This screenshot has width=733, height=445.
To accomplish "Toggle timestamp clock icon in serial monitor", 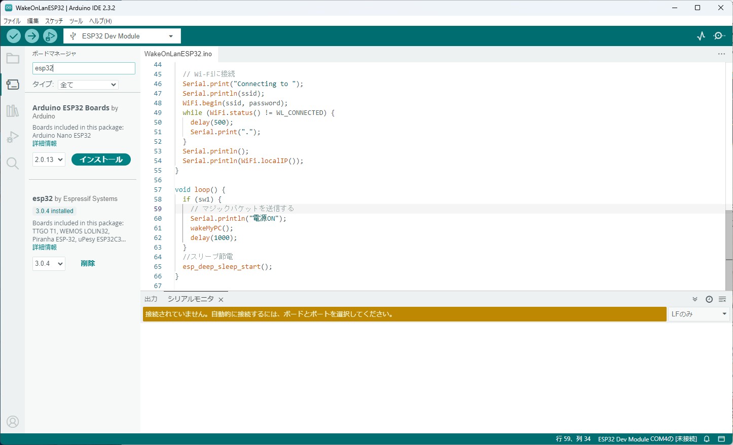I will pyautogui.click(x=709, y=299).
